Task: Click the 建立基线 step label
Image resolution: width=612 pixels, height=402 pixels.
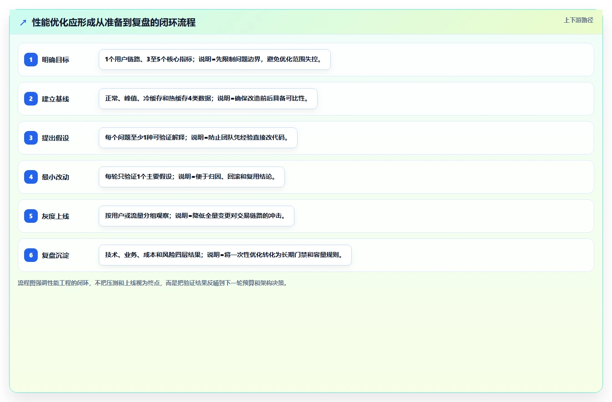Action: (56, 99)
